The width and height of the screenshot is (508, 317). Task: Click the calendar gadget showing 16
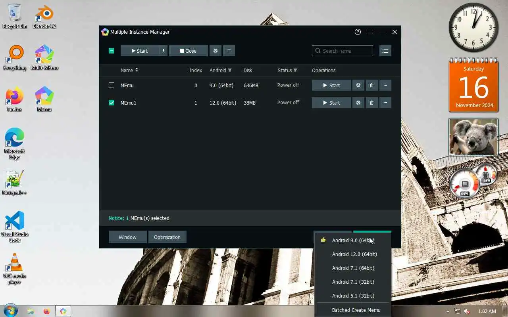(x=473, y=85)
